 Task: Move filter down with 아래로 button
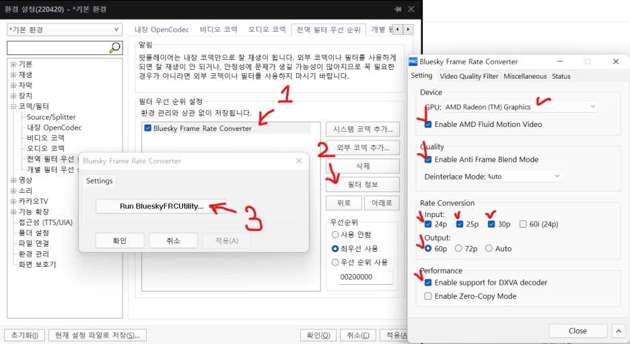(382, 203)
